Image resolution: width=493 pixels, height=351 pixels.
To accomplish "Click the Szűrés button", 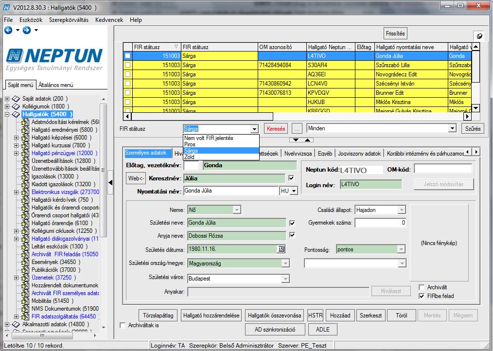I will pos(473,129).
